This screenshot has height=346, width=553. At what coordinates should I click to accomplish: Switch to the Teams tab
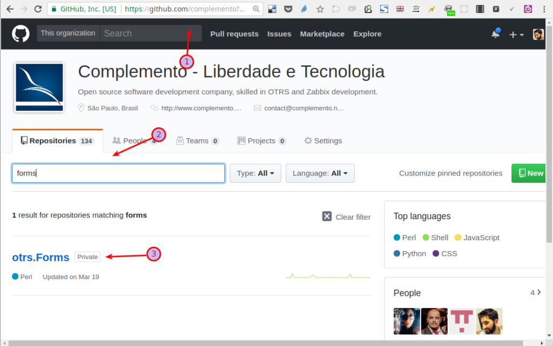pyautogui.click(x=198, y=141)
